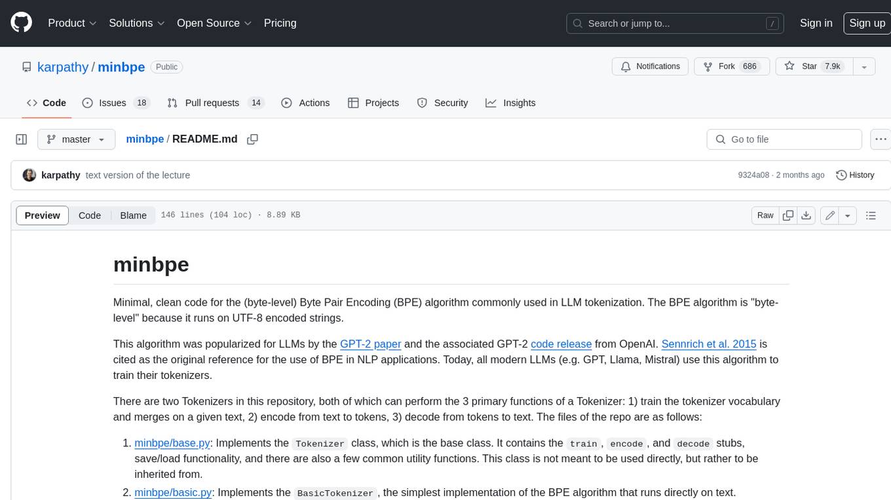Open more edit options dropdown arrow
This screenshot has height=500, width=891.
pyautogui.click(x=848, y=215)
